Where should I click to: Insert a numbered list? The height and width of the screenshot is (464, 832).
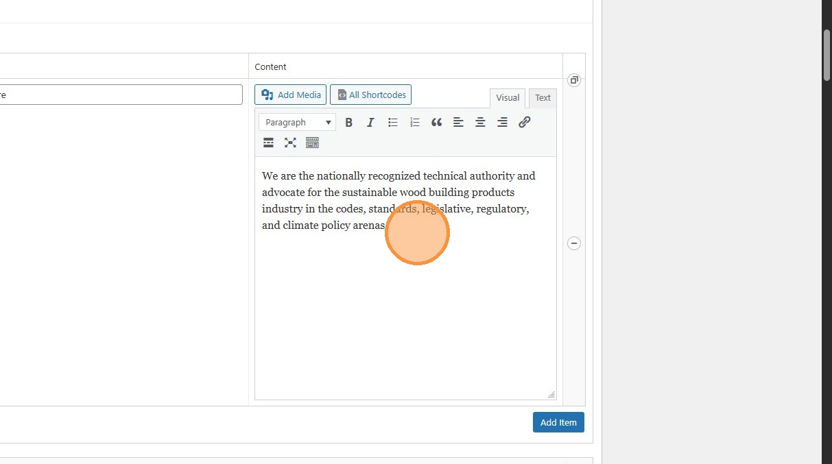click(x=414, y=122)
